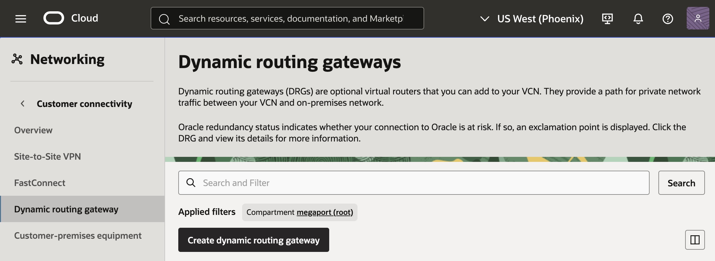Expand the US West (Phoenix) region selector
Image resolution: width=715 pixels, height=261 pixels.
[x=532, y=19]
